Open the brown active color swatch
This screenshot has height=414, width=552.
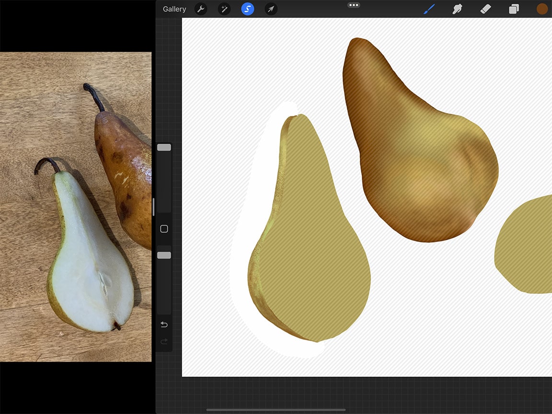(x=542, y=9)
